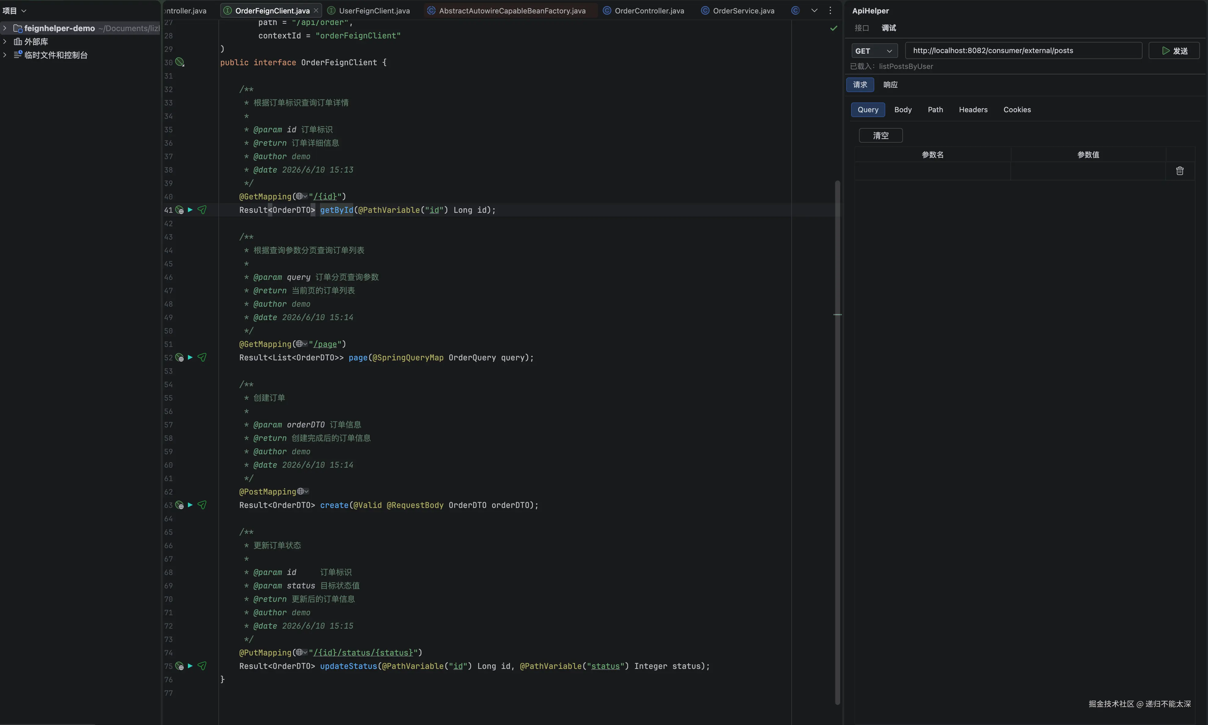This screenshot has height=725, width=1208.
Task: Open the 调试 tab in ApiHelper
Action: (889, 28)
